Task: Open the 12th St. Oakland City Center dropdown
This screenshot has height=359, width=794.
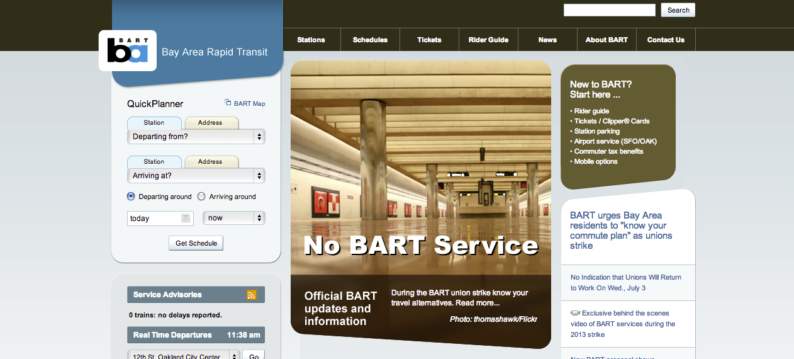Action: [x=184, y=356]
